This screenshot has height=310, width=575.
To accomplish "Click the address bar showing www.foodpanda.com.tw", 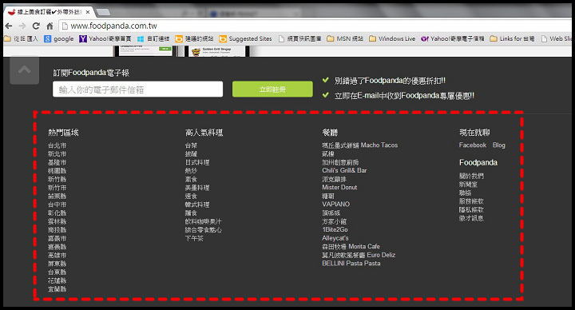I will 315,26.
